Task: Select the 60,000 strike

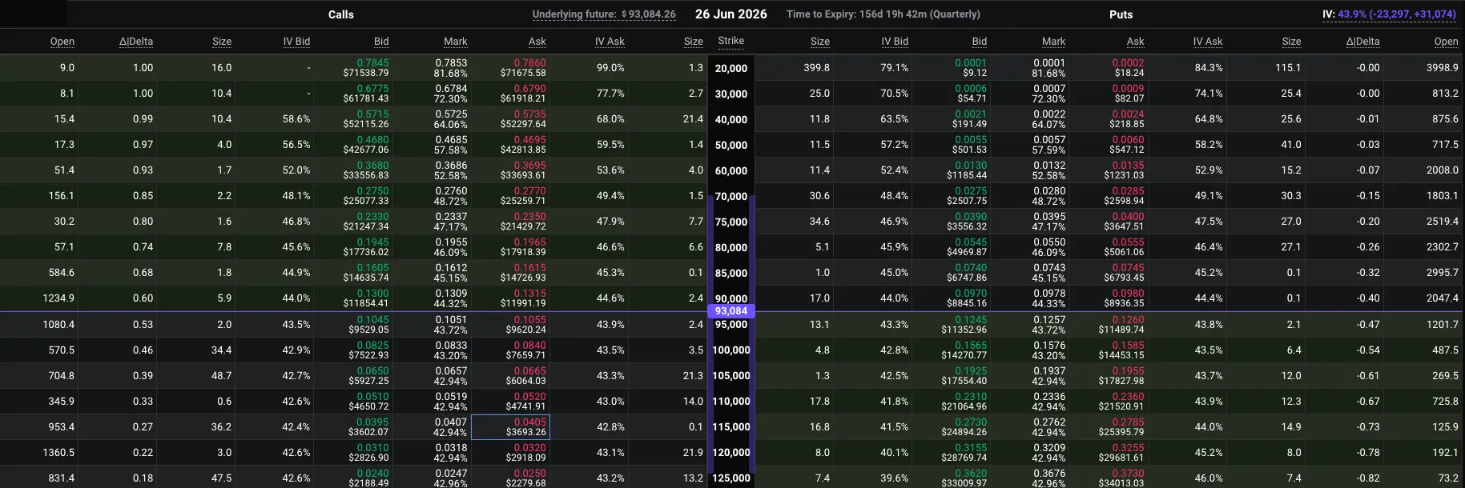Action: (731, 171)
